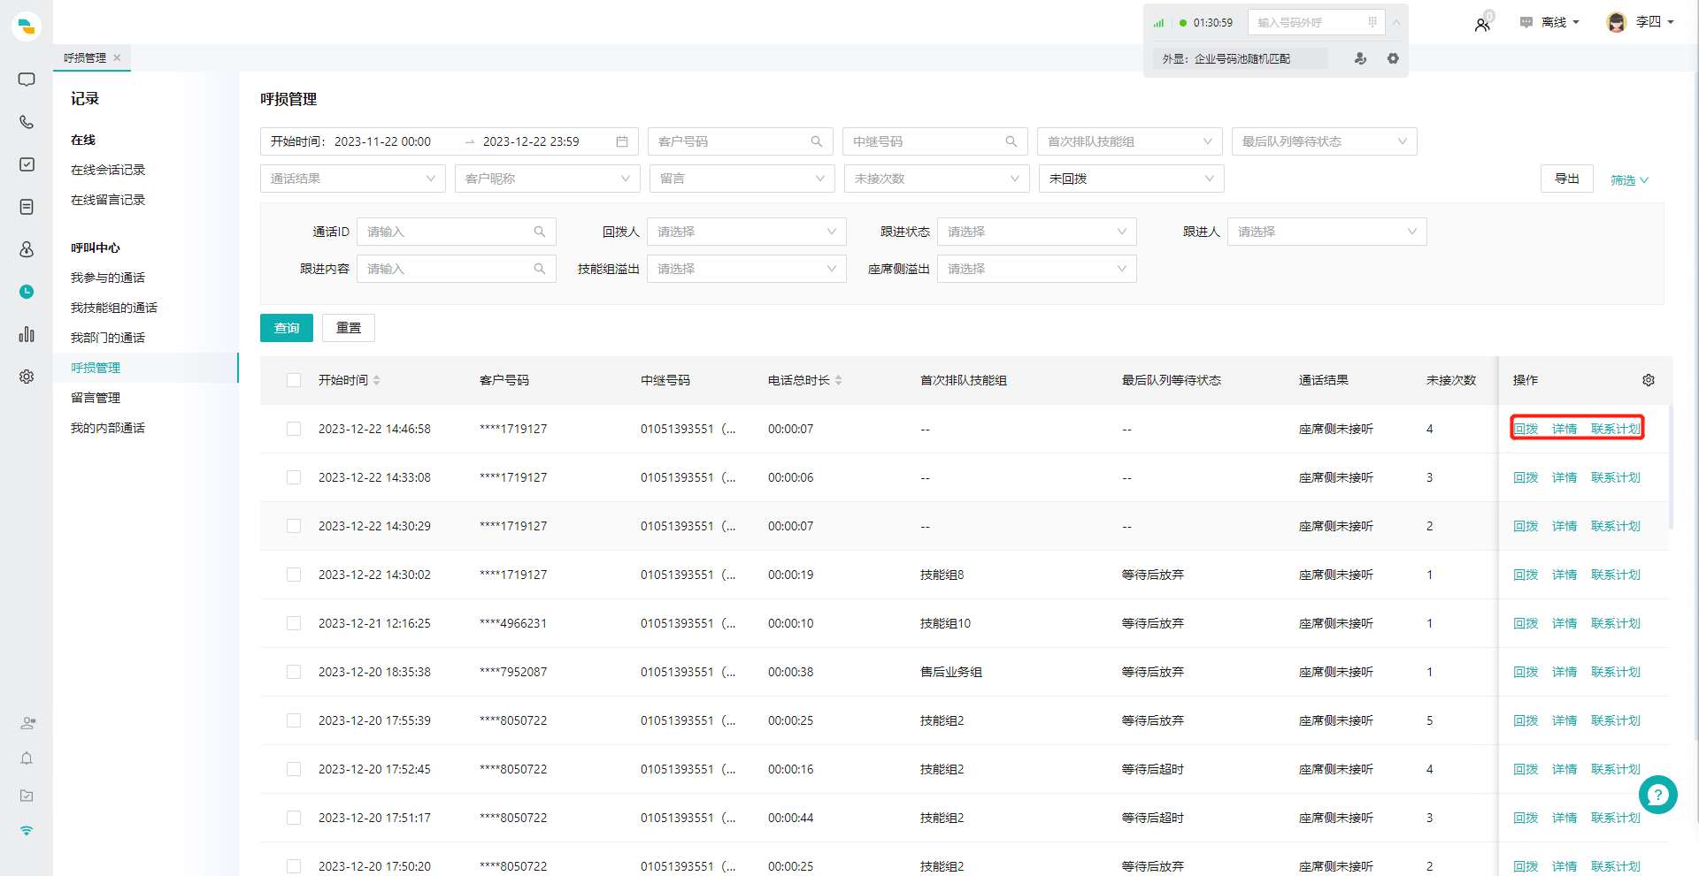Open the 离线 status dropdown
This screenshot has height=876, width=1699.
1550,23
